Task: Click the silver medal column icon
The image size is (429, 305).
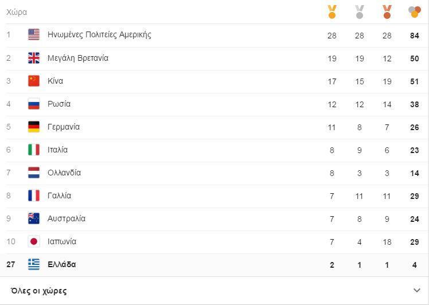Action: 360,11
